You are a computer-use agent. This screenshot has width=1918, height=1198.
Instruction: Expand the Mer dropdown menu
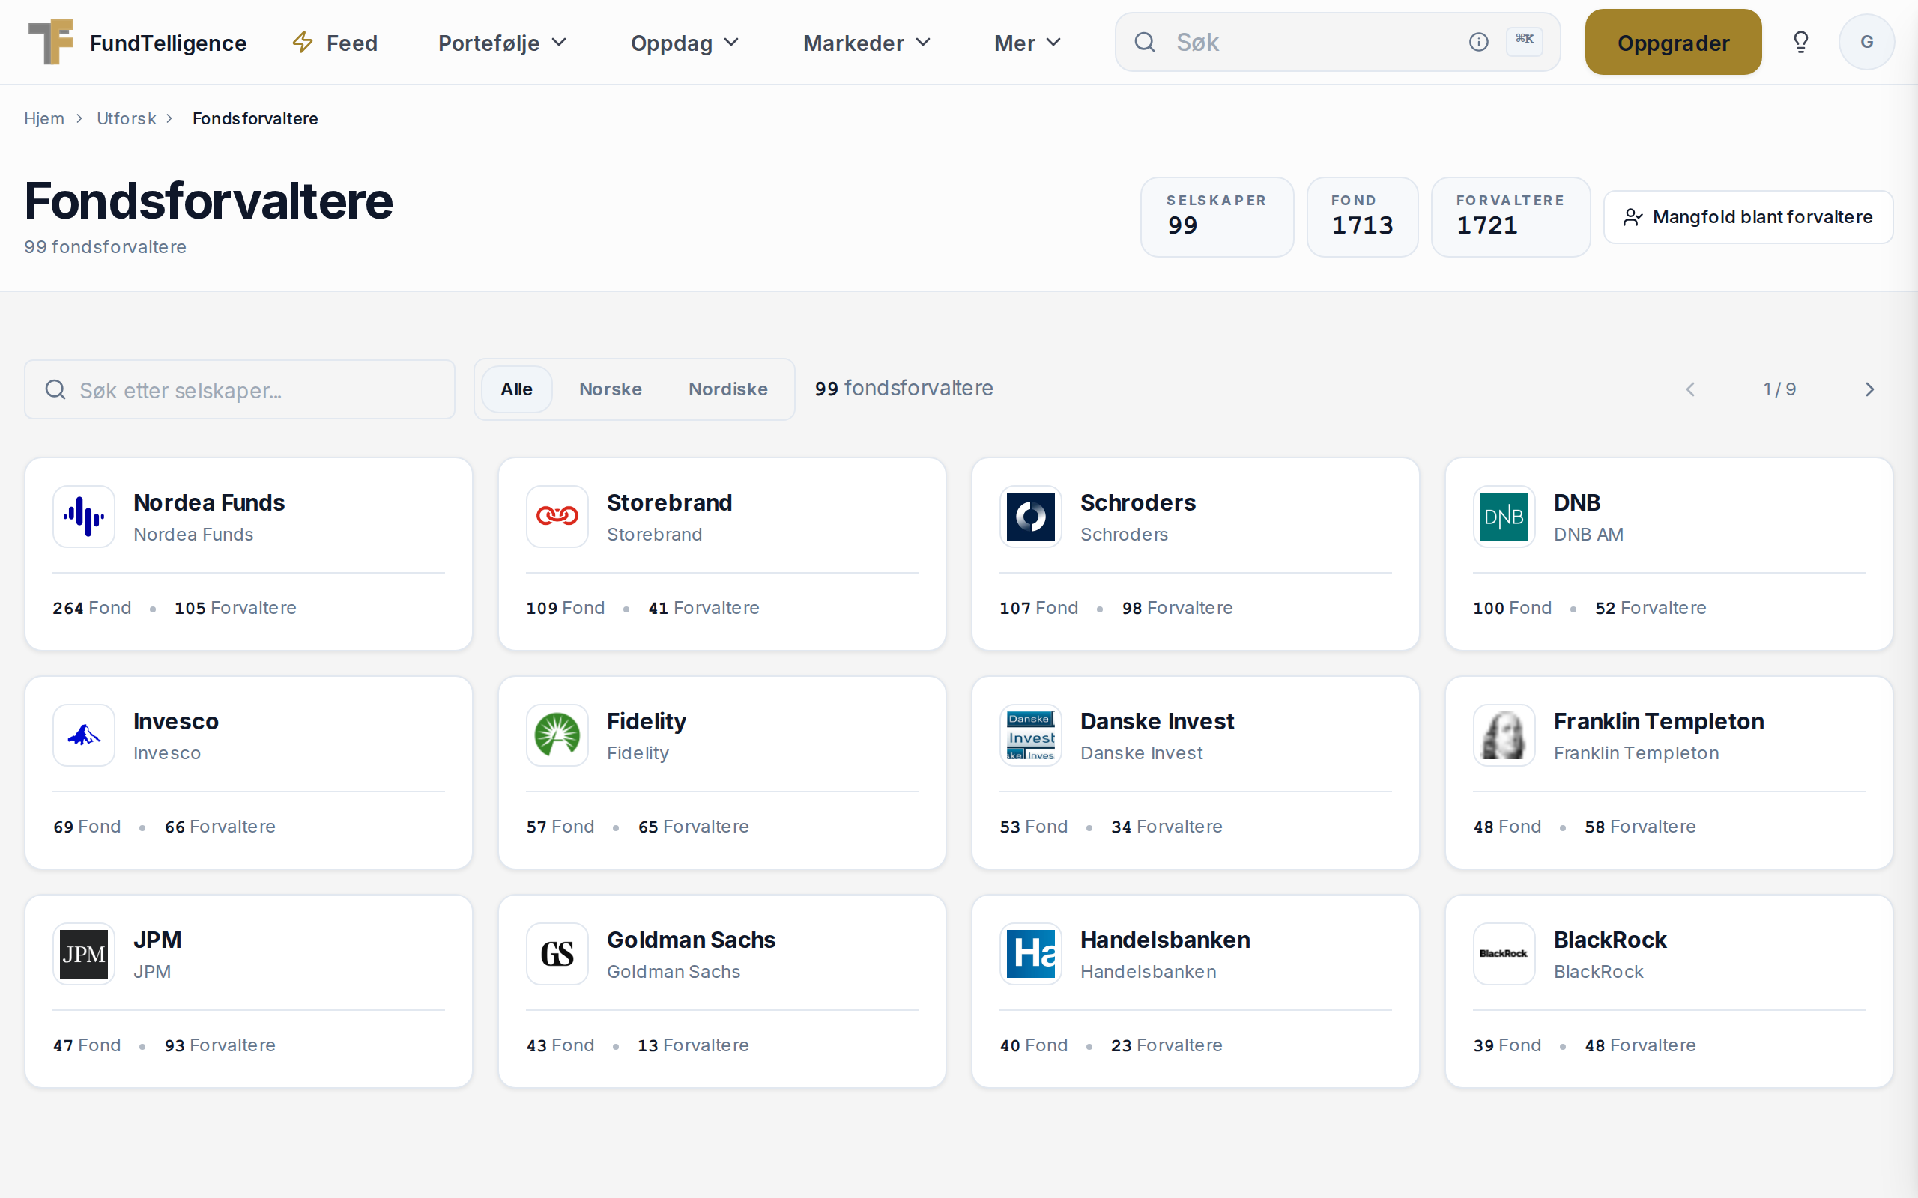tap(1027, 43)
